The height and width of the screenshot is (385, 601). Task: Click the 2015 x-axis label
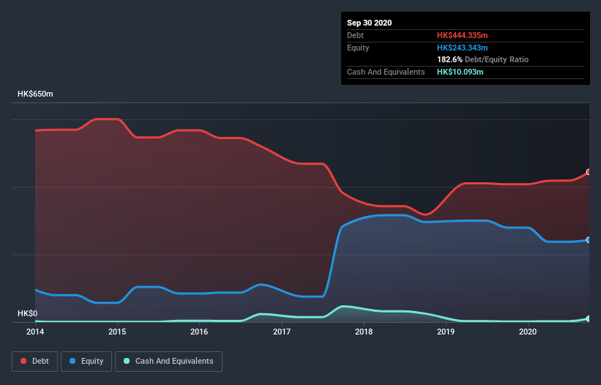(117, 332)
